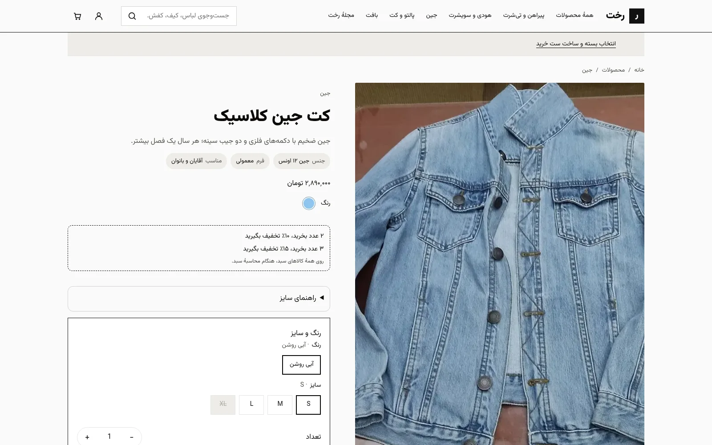Click the جین category label above title
Image resolution: width=712 pixels, height=445 pixels.
point(325,93)
